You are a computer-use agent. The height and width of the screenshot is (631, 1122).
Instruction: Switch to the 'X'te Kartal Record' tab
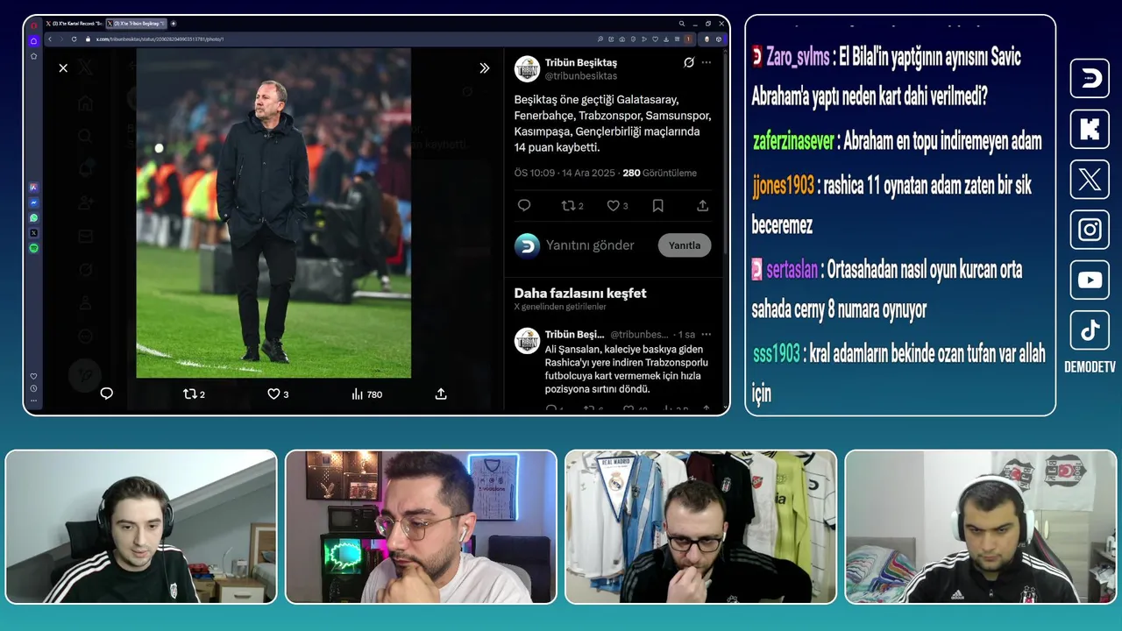click(74, 24)
